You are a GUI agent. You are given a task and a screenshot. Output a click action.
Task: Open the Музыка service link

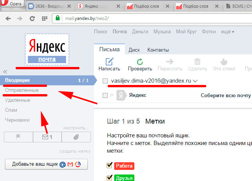[x=162, y=31]
